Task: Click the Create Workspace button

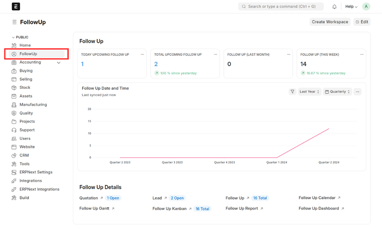Action: tap(330, 22)
